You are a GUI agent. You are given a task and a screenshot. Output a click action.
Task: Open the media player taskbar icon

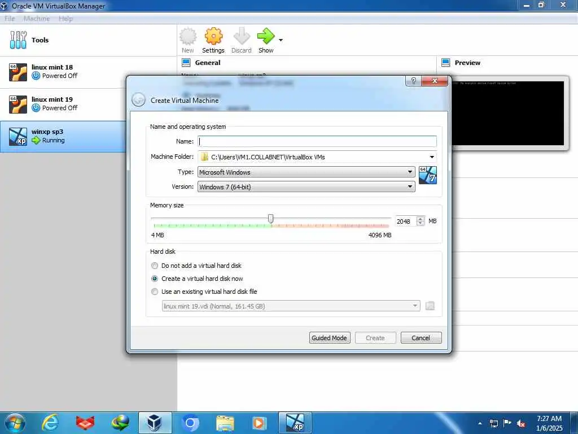coord(259,423)
